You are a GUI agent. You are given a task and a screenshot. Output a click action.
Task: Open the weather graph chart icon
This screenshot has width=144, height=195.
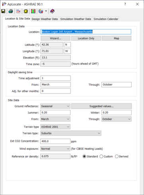18,11
